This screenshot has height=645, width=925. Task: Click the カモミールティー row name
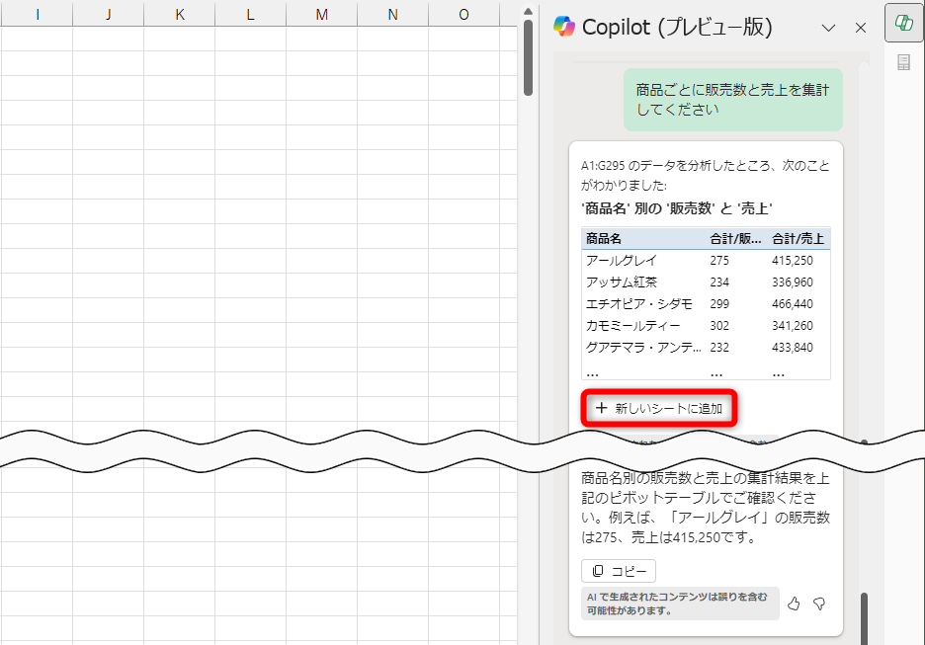(633, 325)
